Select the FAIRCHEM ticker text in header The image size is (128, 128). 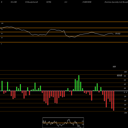(x=87, y=2)
